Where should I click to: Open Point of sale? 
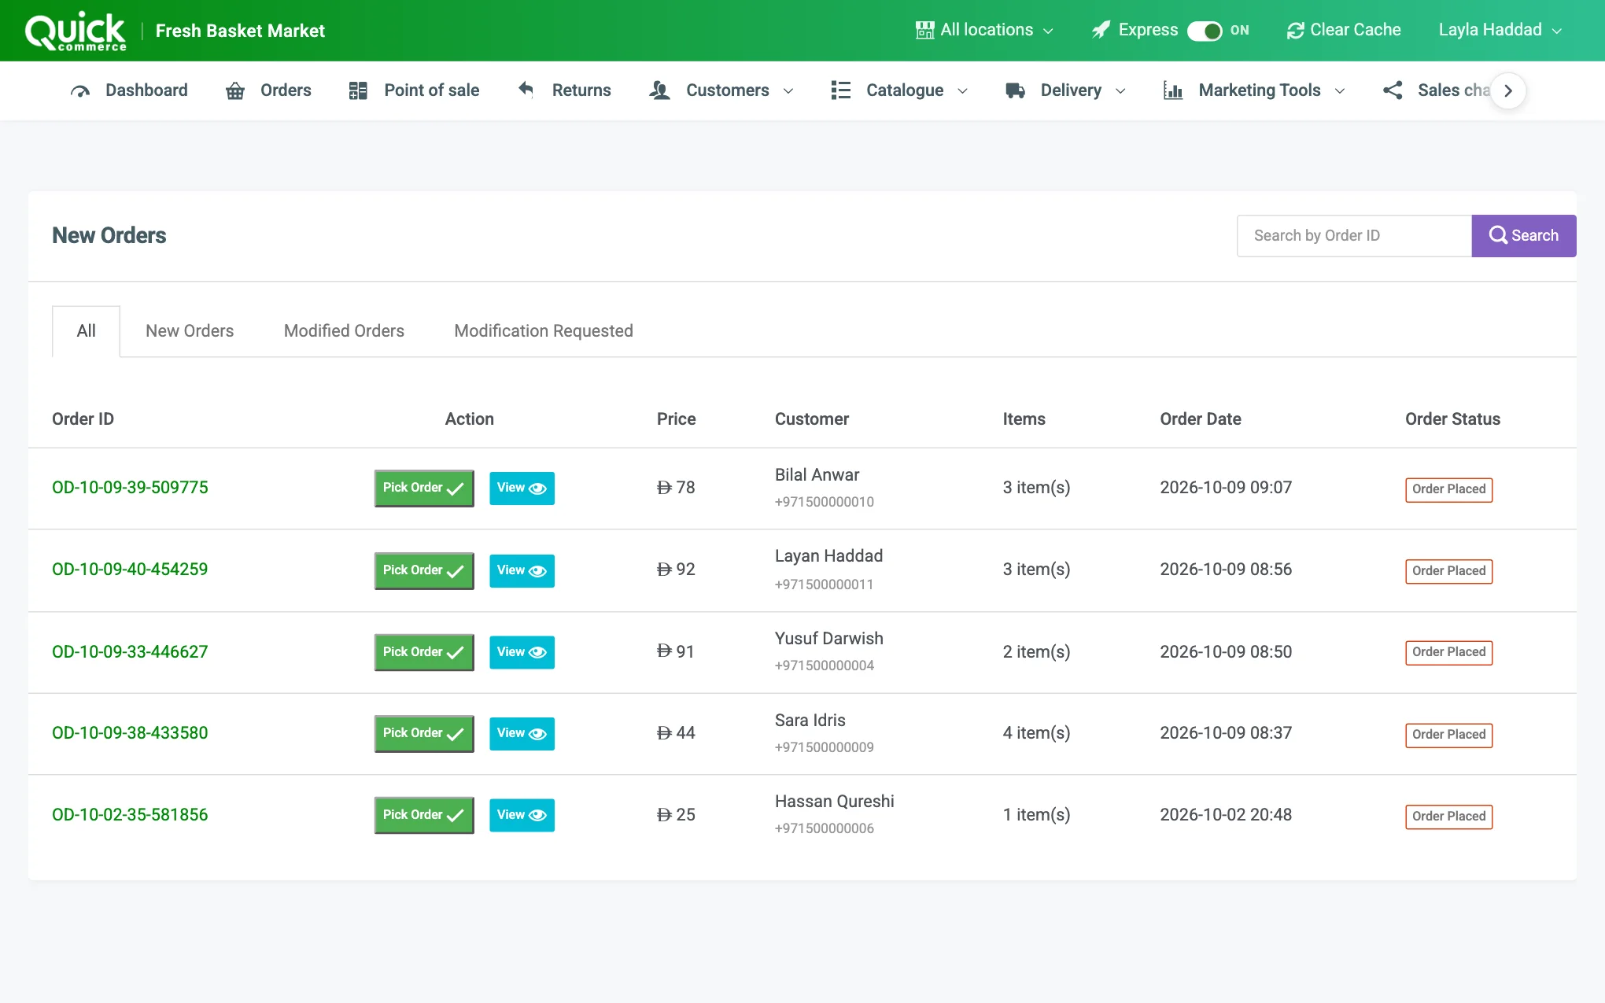pos(414,90)
